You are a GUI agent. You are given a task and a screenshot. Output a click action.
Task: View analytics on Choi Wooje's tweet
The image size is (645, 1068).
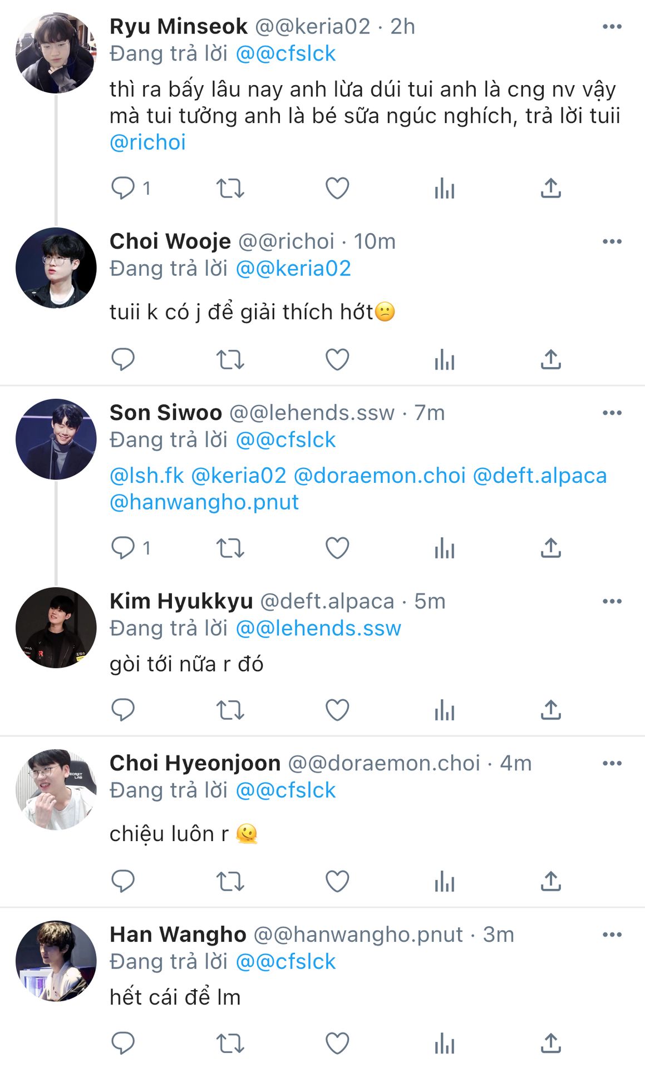[x=444, y=359]
